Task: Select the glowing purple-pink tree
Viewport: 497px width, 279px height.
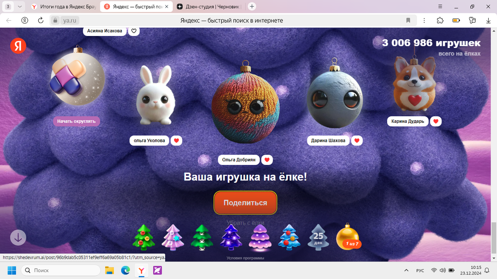Action: coord(260,237)
